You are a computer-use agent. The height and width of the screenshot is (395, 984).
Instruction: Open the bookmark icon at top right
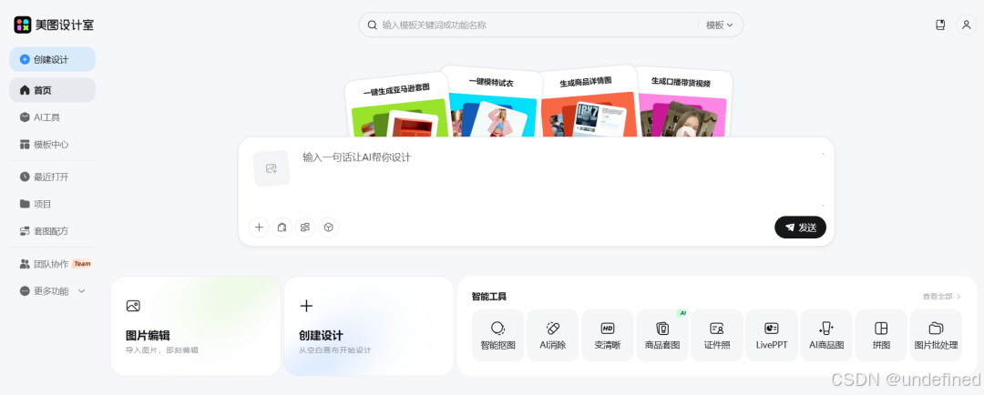(x=940, y=25)
